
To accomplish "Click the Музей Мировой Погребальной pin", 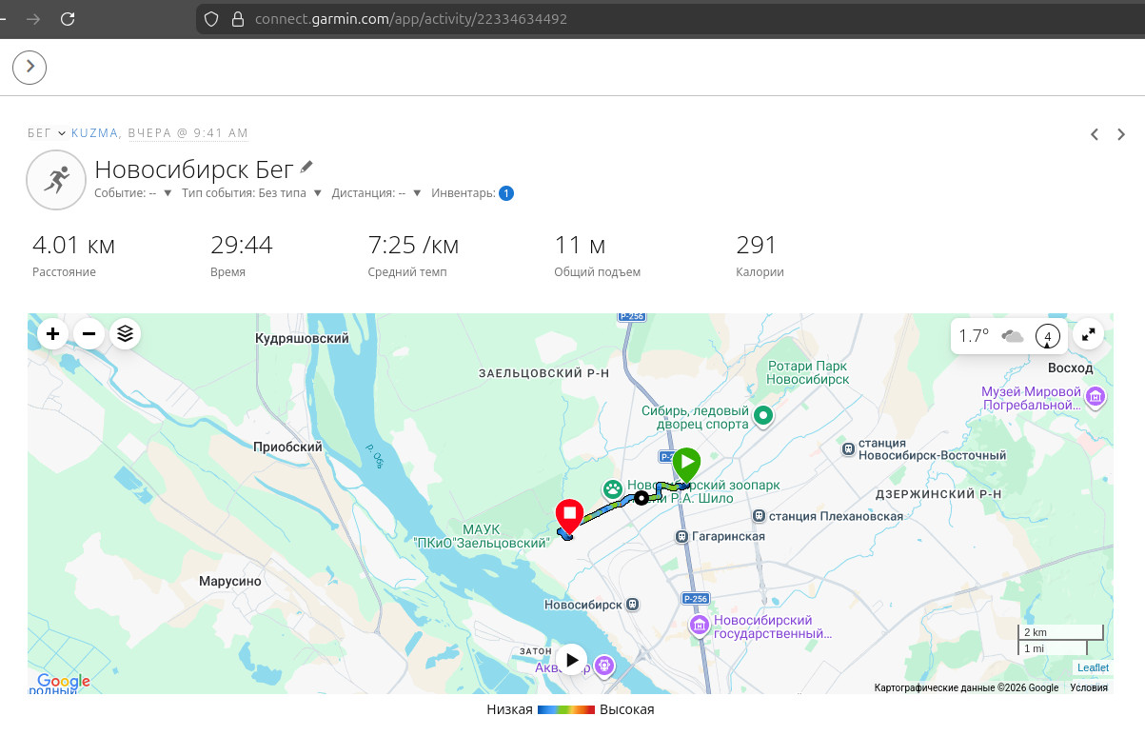I will click(x=1096, y=396).
